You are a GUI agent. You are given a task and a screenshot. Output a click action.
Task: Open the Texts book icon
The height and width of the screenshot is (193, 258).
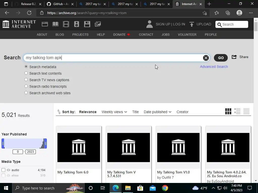(x=55, y=24)
